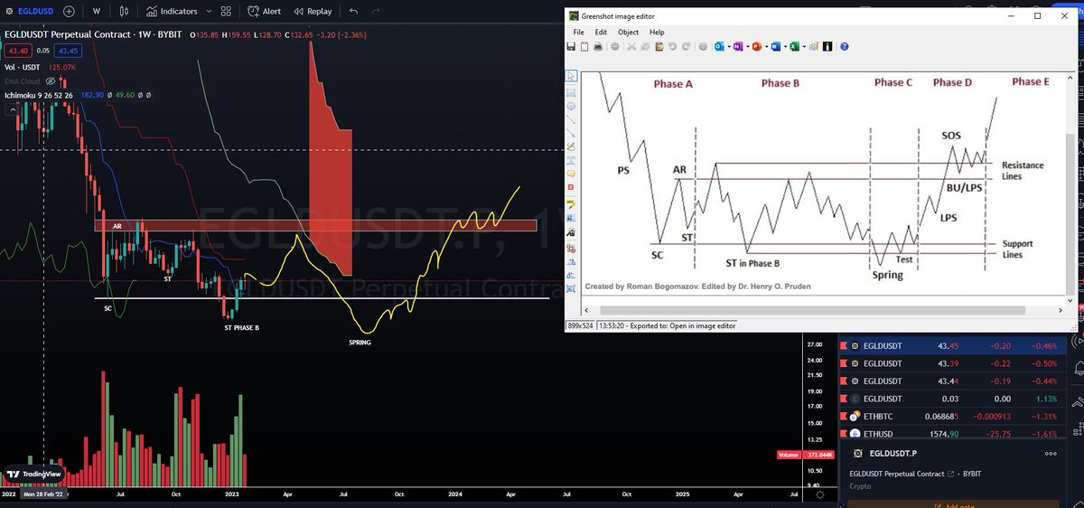Add a compare symbol with the plus icon
This screenshot has width=1084, height=508.
click(69, 12)
